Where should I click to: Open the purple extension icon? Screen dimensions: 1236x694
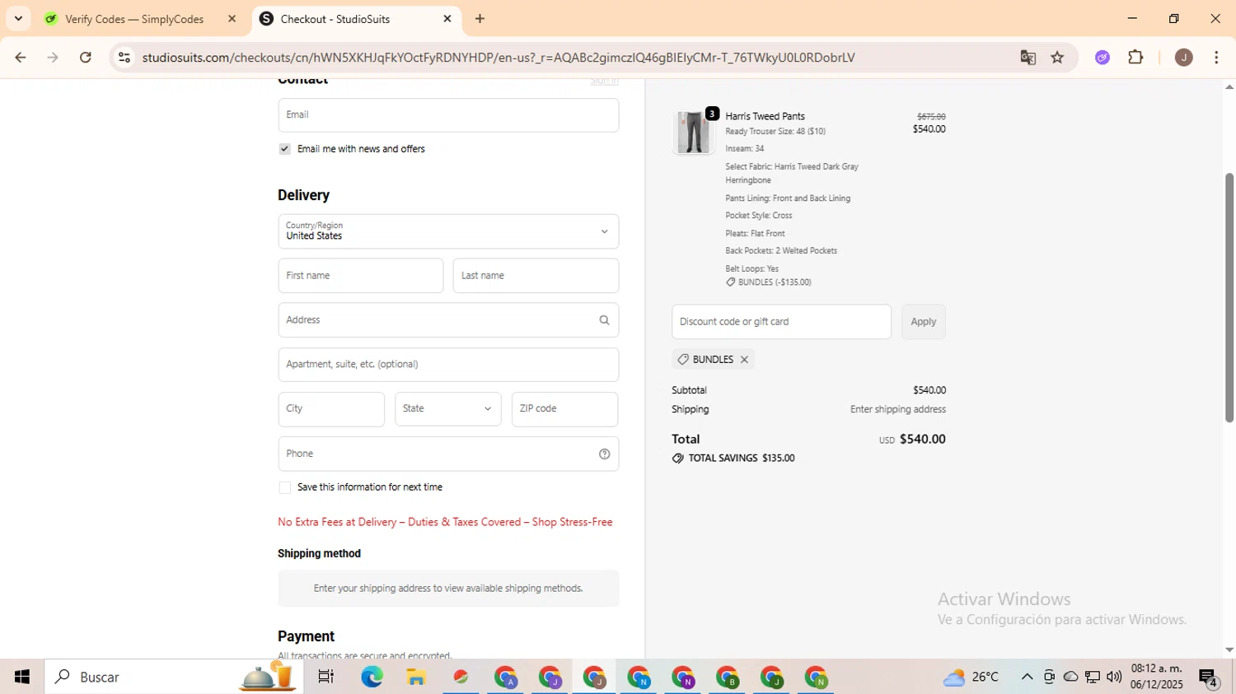[x=1103, y=58]
